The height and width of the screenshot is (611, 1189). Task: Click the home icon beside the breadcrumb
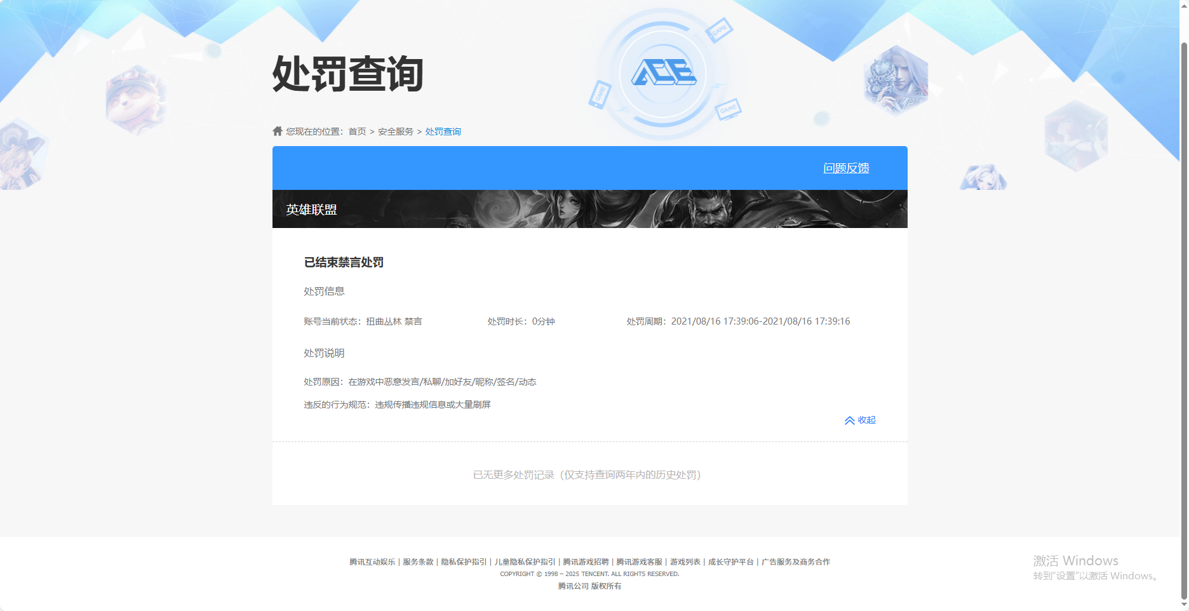(278, 131)
